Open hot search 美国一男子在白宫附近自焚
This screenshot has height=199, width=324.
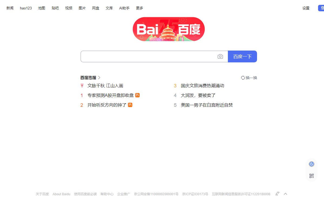207,105
